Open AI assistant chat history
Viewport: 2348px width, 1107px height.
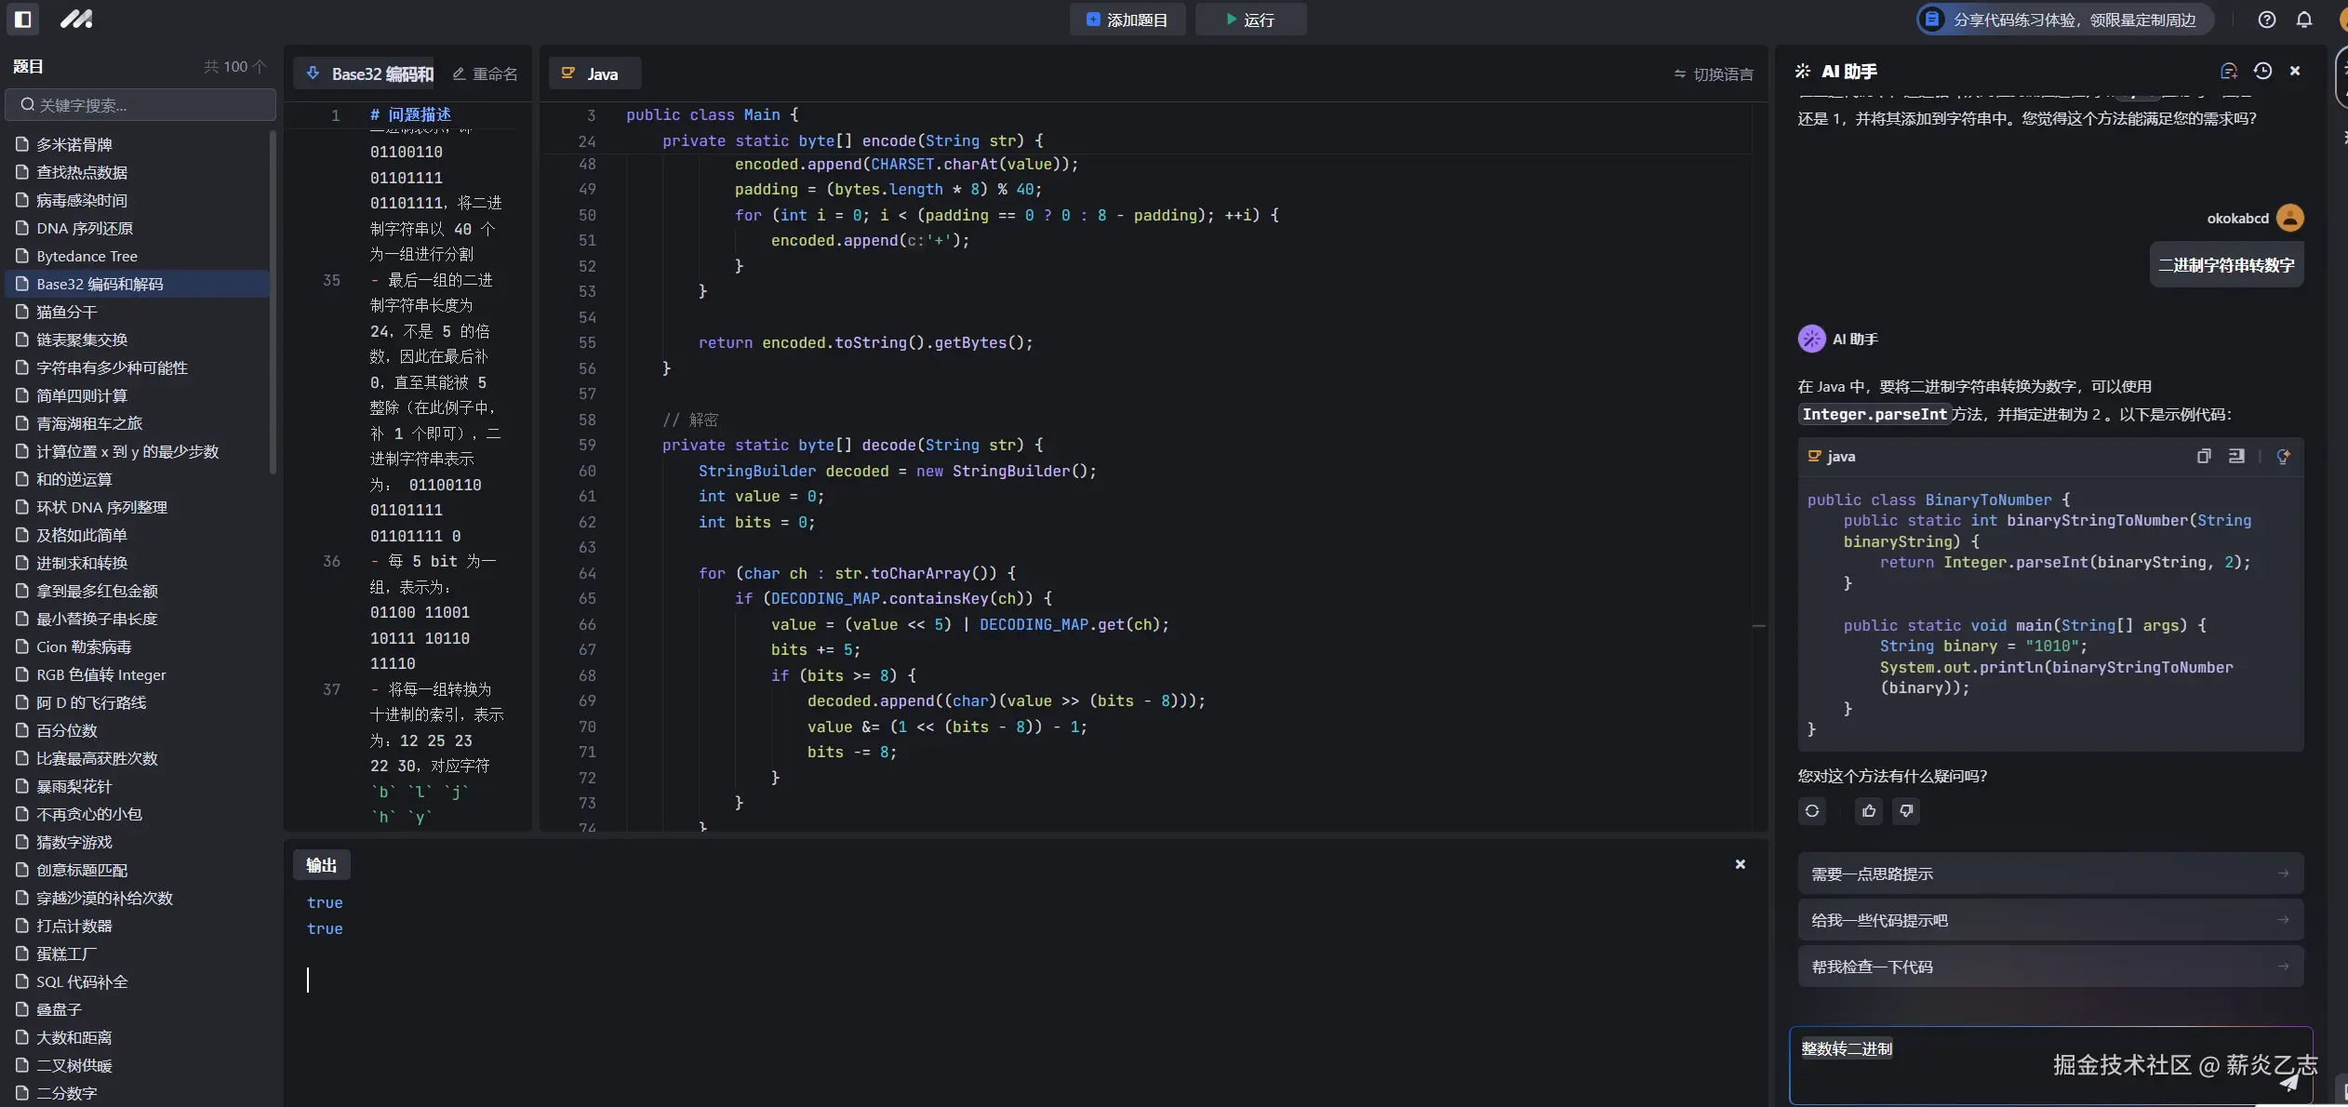[x=2263, y=72]
